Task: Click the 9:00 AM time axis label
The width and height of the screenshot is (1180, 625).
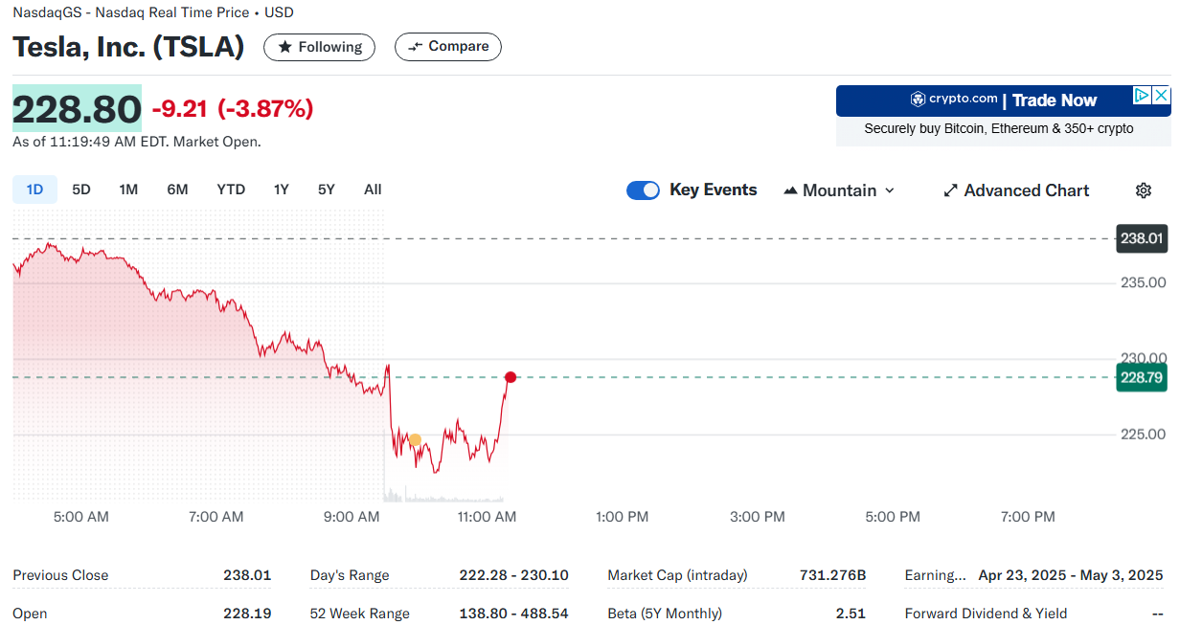Action: pos(352,517)
